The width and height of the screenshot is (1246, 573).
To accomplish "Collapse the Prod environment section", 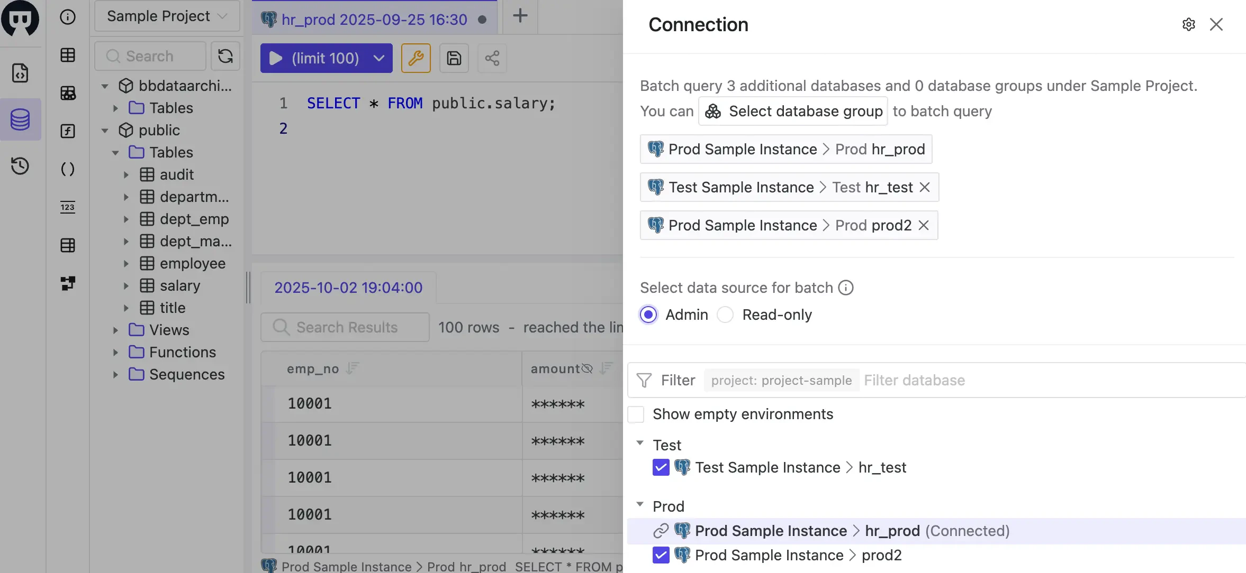I will (x=640, y=504).
